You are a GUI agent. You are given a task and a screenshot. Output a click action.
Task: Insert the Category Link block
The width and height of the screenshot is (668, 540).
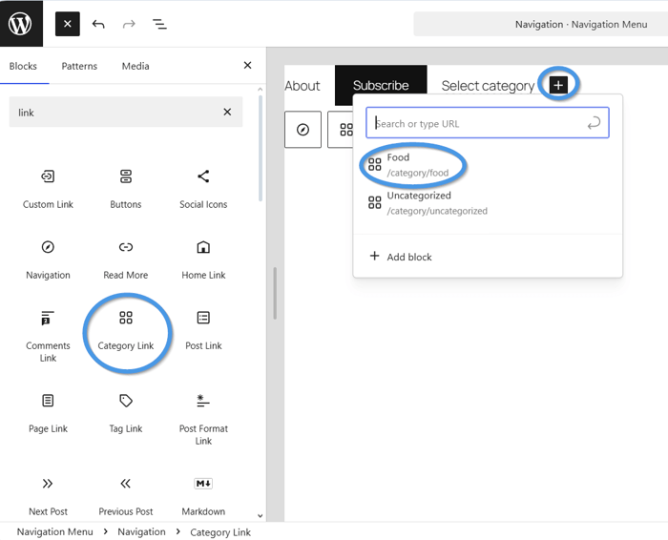click(126, 330)
